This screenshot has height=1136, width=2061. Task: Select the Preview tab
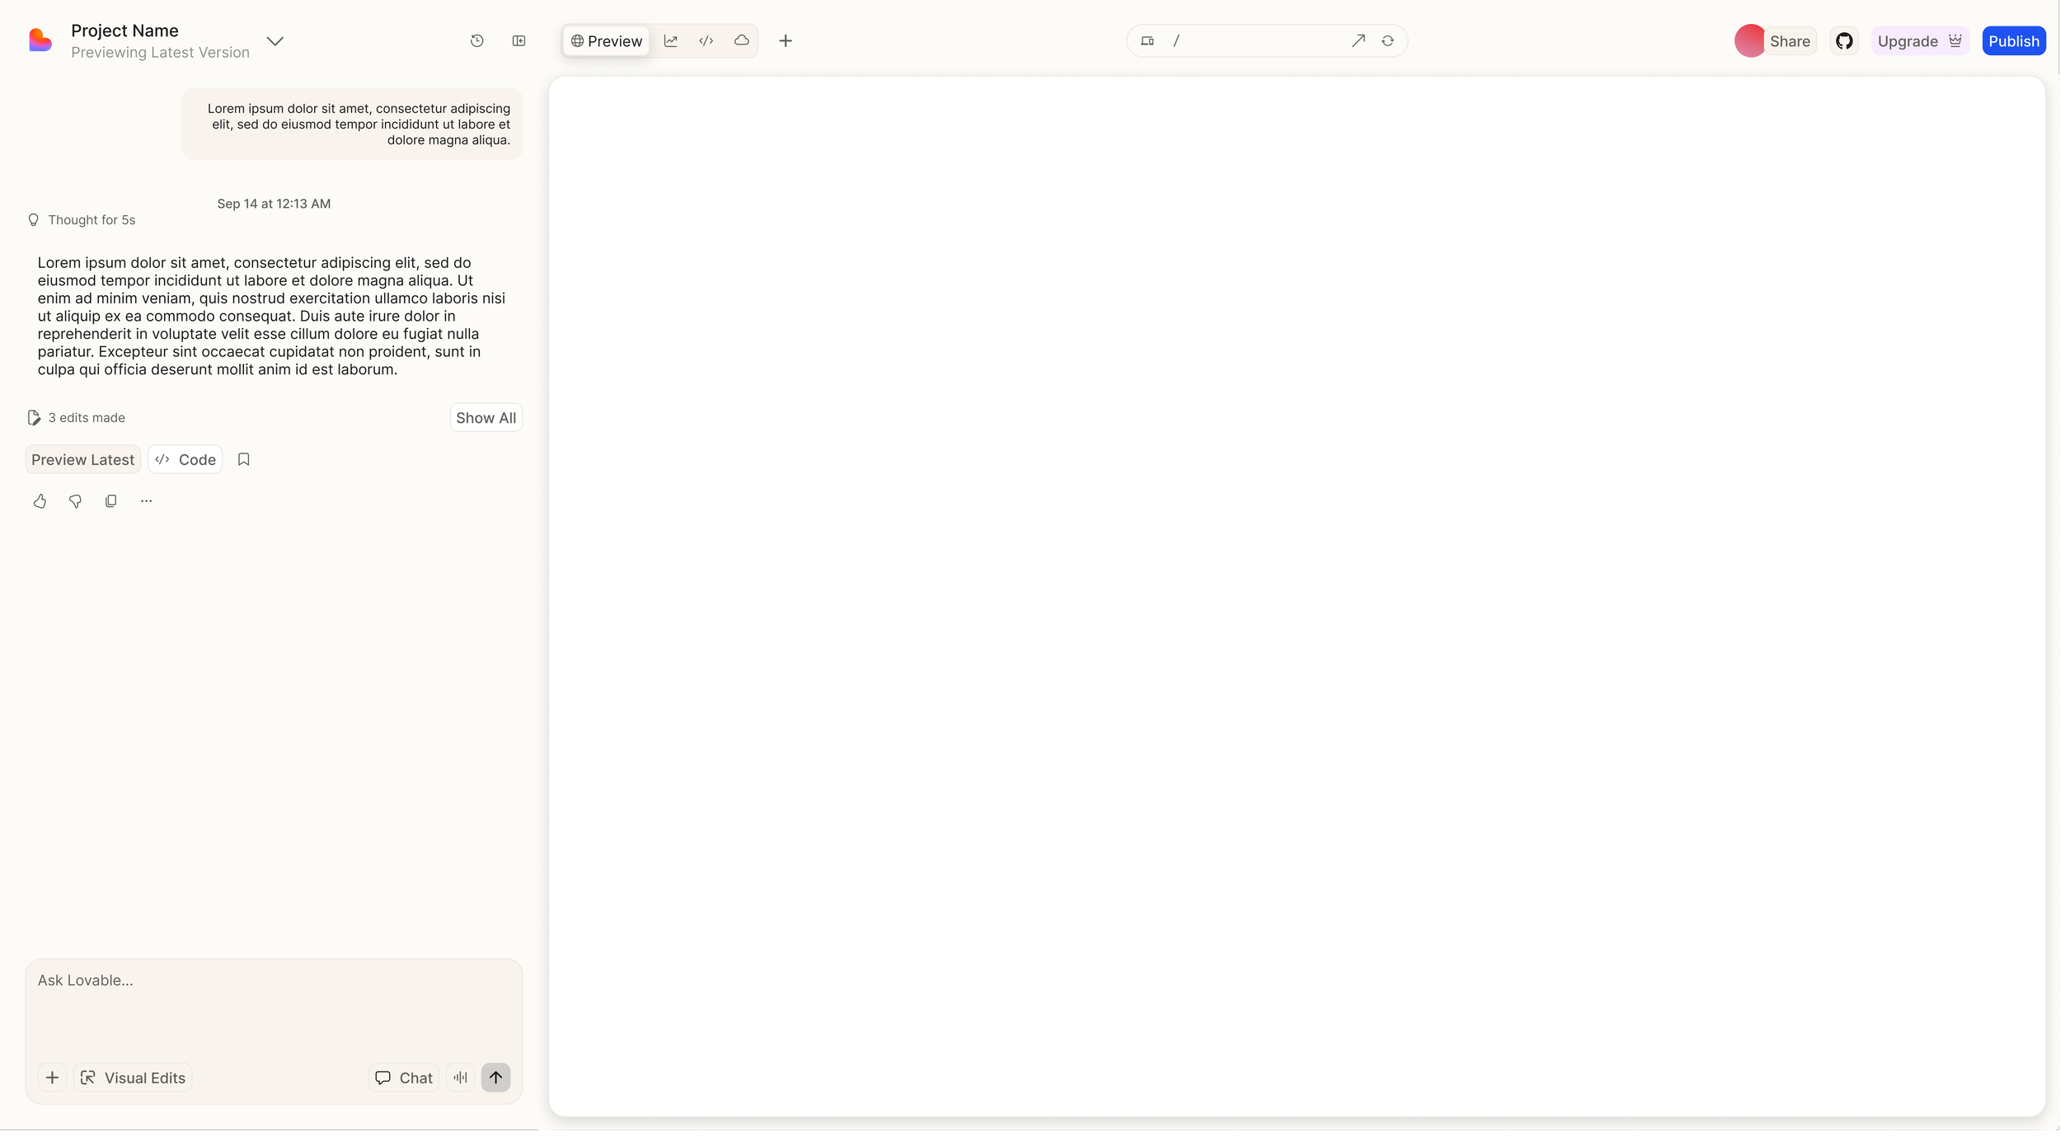pos(607,41)
